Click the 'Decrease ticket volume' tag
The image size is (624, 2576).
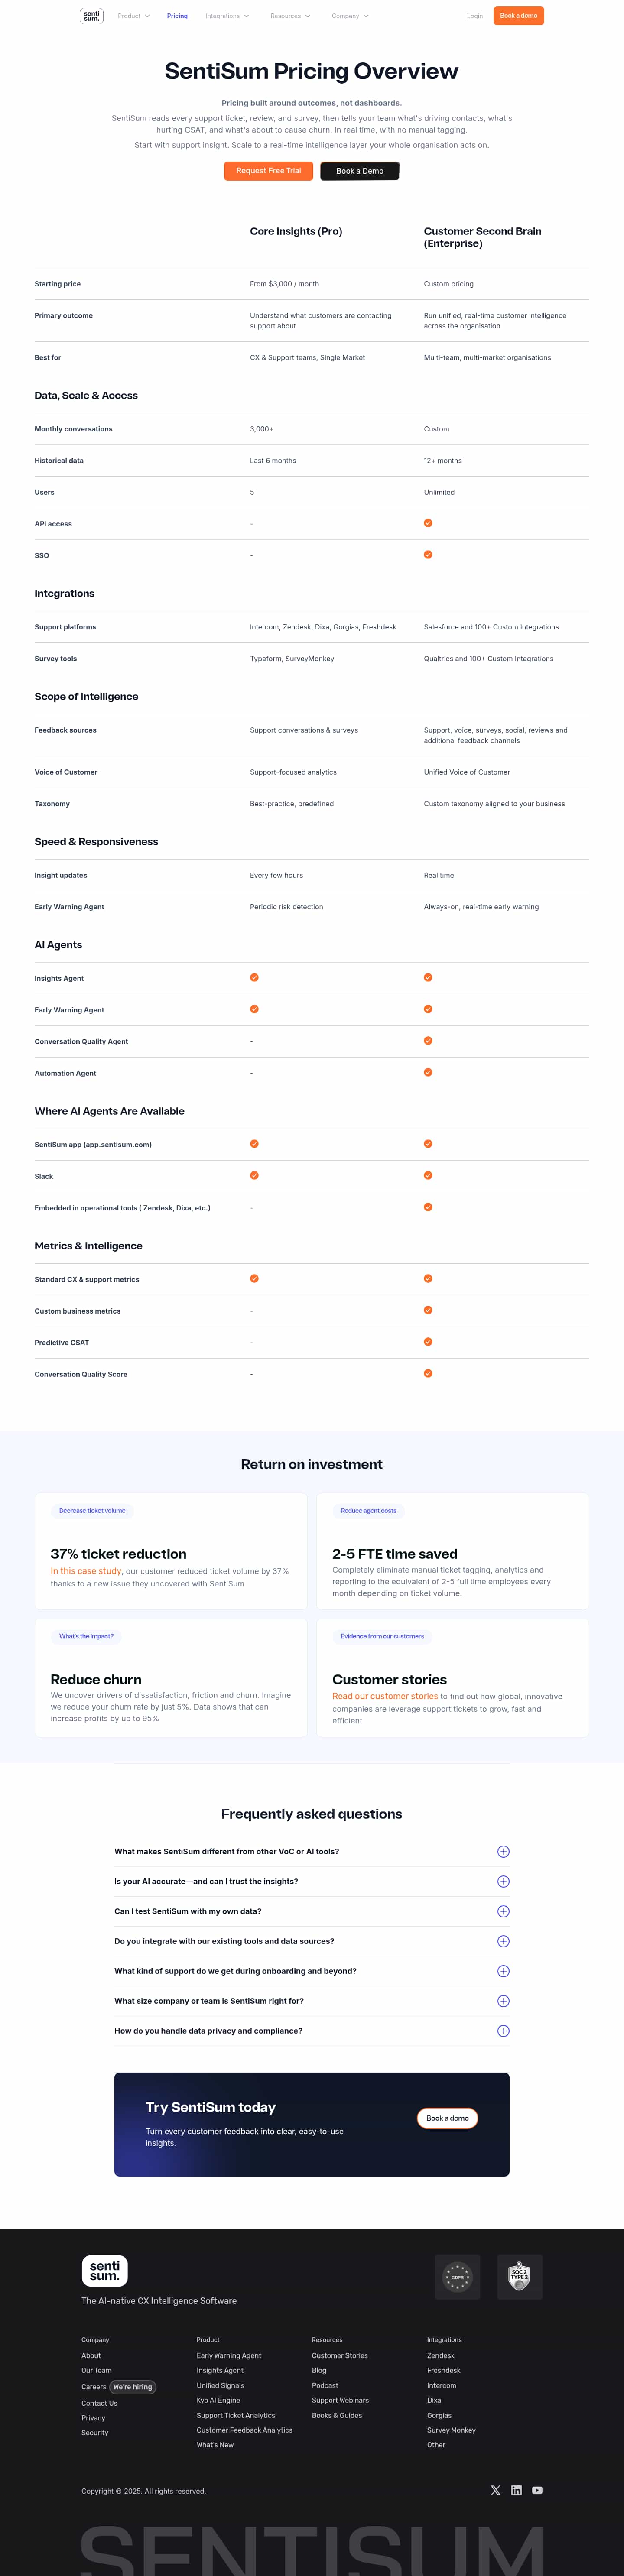pos(92,1511)
